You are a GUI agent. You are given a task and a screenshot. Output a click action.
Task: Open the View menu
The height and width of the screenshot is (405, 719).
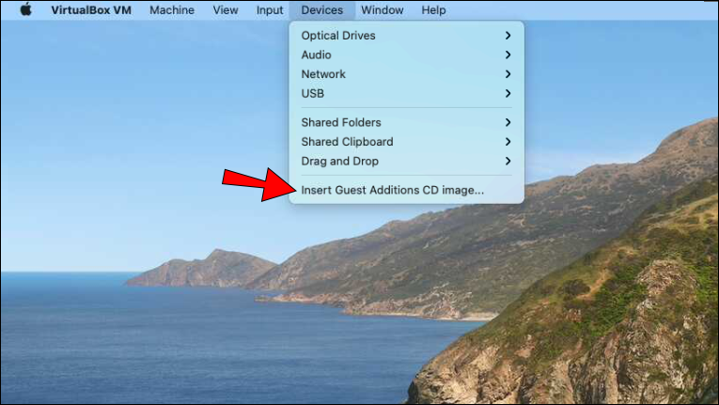pyautogui.click(x=226, y=9)
